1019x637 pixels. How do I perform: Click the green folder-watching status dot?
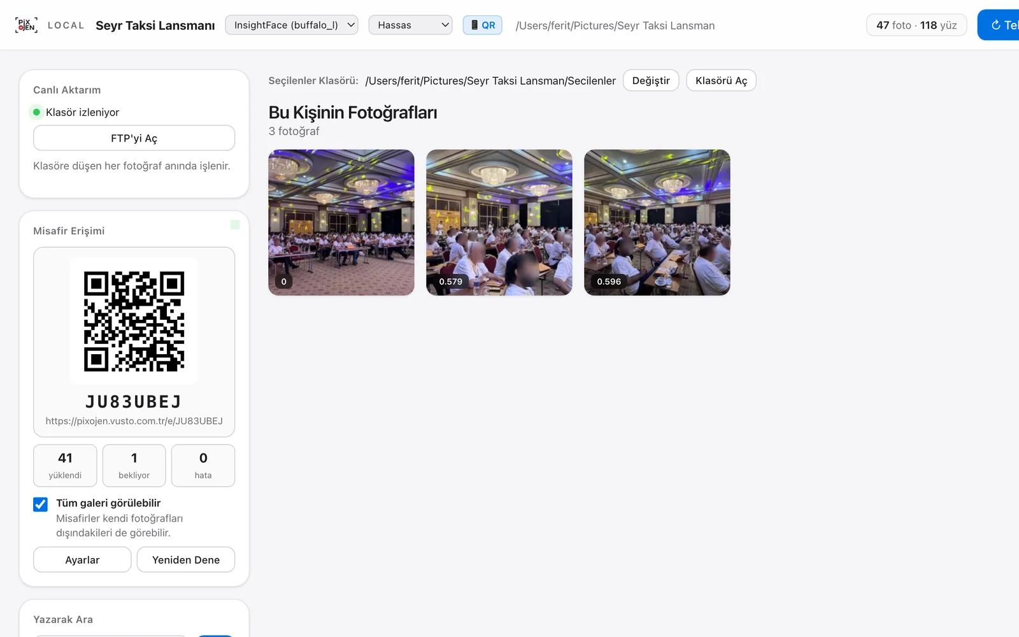click(x=36, y=112)
